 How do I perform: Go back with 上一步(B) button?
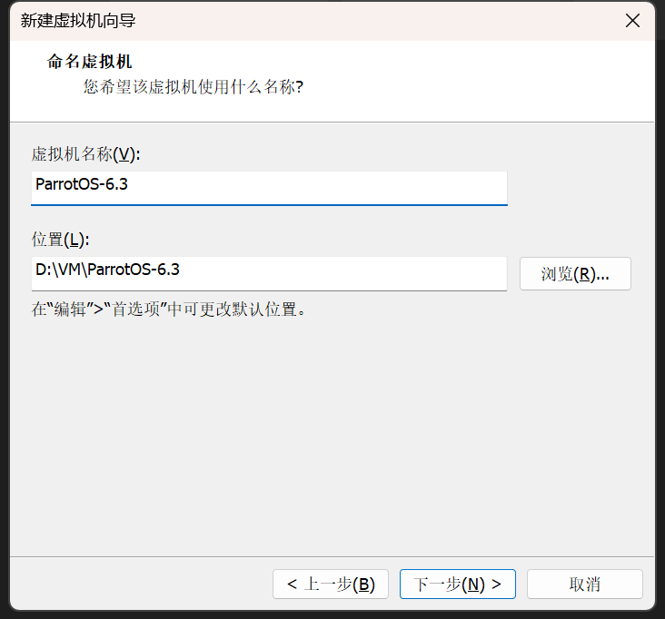point(331,584)
